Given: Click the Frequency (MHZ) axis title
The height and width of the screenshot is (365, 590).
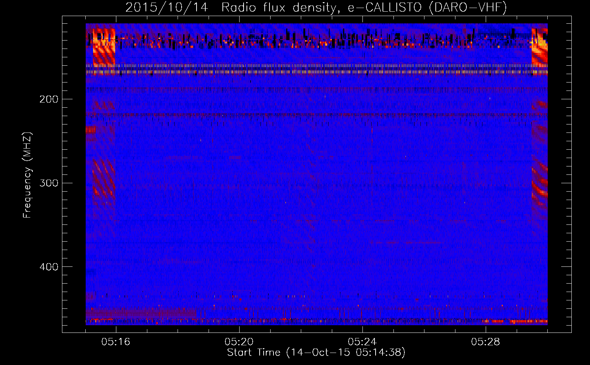Looking at the screenshot, I should (27, 175).
